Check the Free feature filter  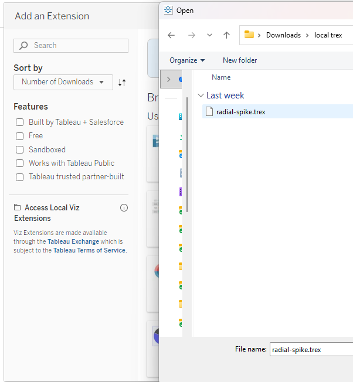(x=20, y=136)
